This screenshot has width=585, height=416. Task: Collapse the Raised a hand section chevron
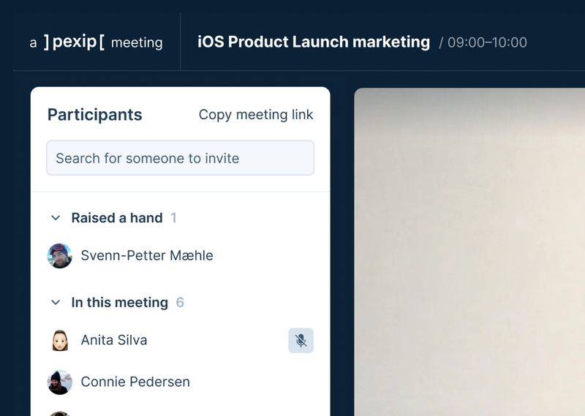[x=56, y=218]
